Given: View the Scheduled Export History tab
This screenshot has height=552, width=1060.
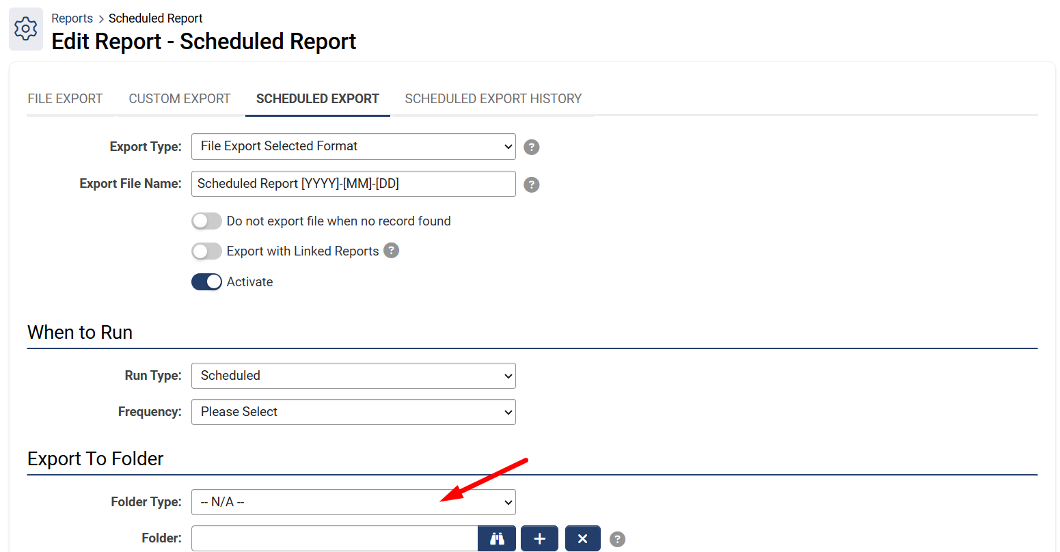Looking at the screenshot, I should pyautogui.click(x=493, y=99).
